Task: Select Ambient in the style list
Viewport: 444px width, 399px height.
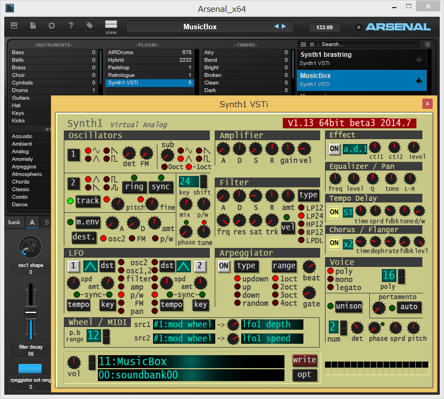Action: (30, 143)
